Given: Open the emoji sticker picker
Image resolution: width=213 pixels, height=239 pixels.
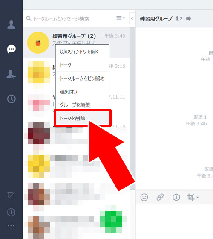Looking at the screenshot, I should (x=144, y=197).
